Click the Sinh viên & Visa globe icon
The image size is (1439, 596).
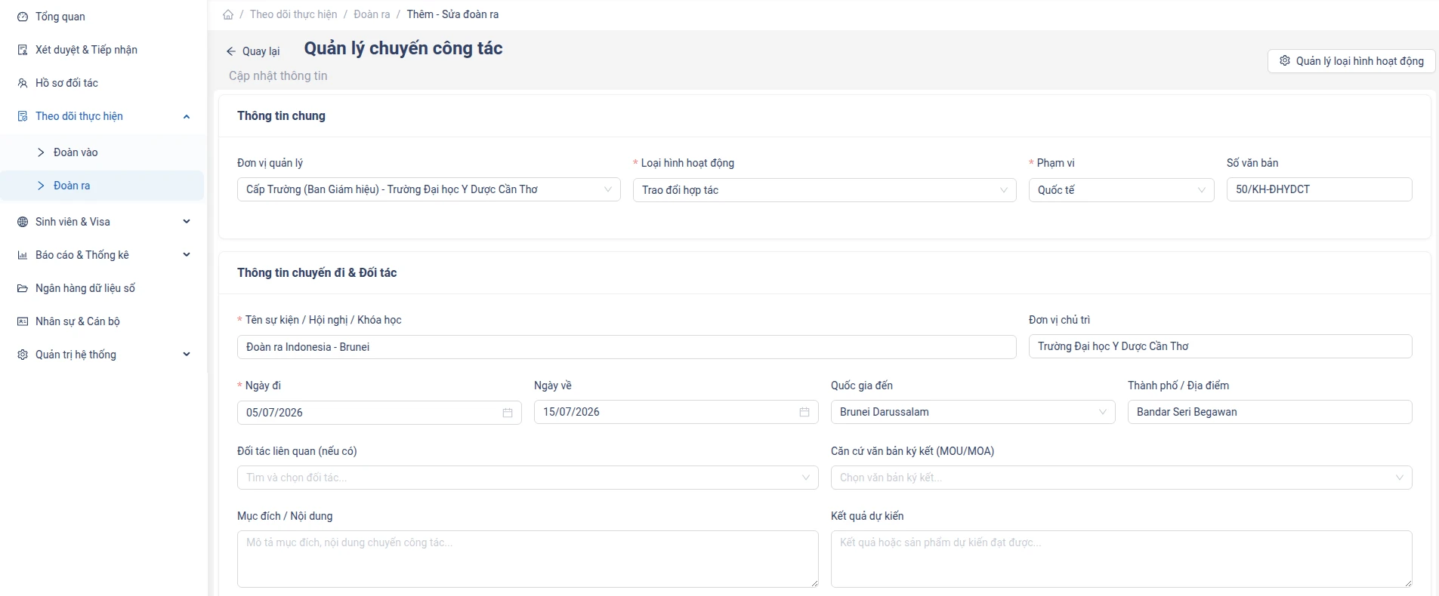pos(23,222)
